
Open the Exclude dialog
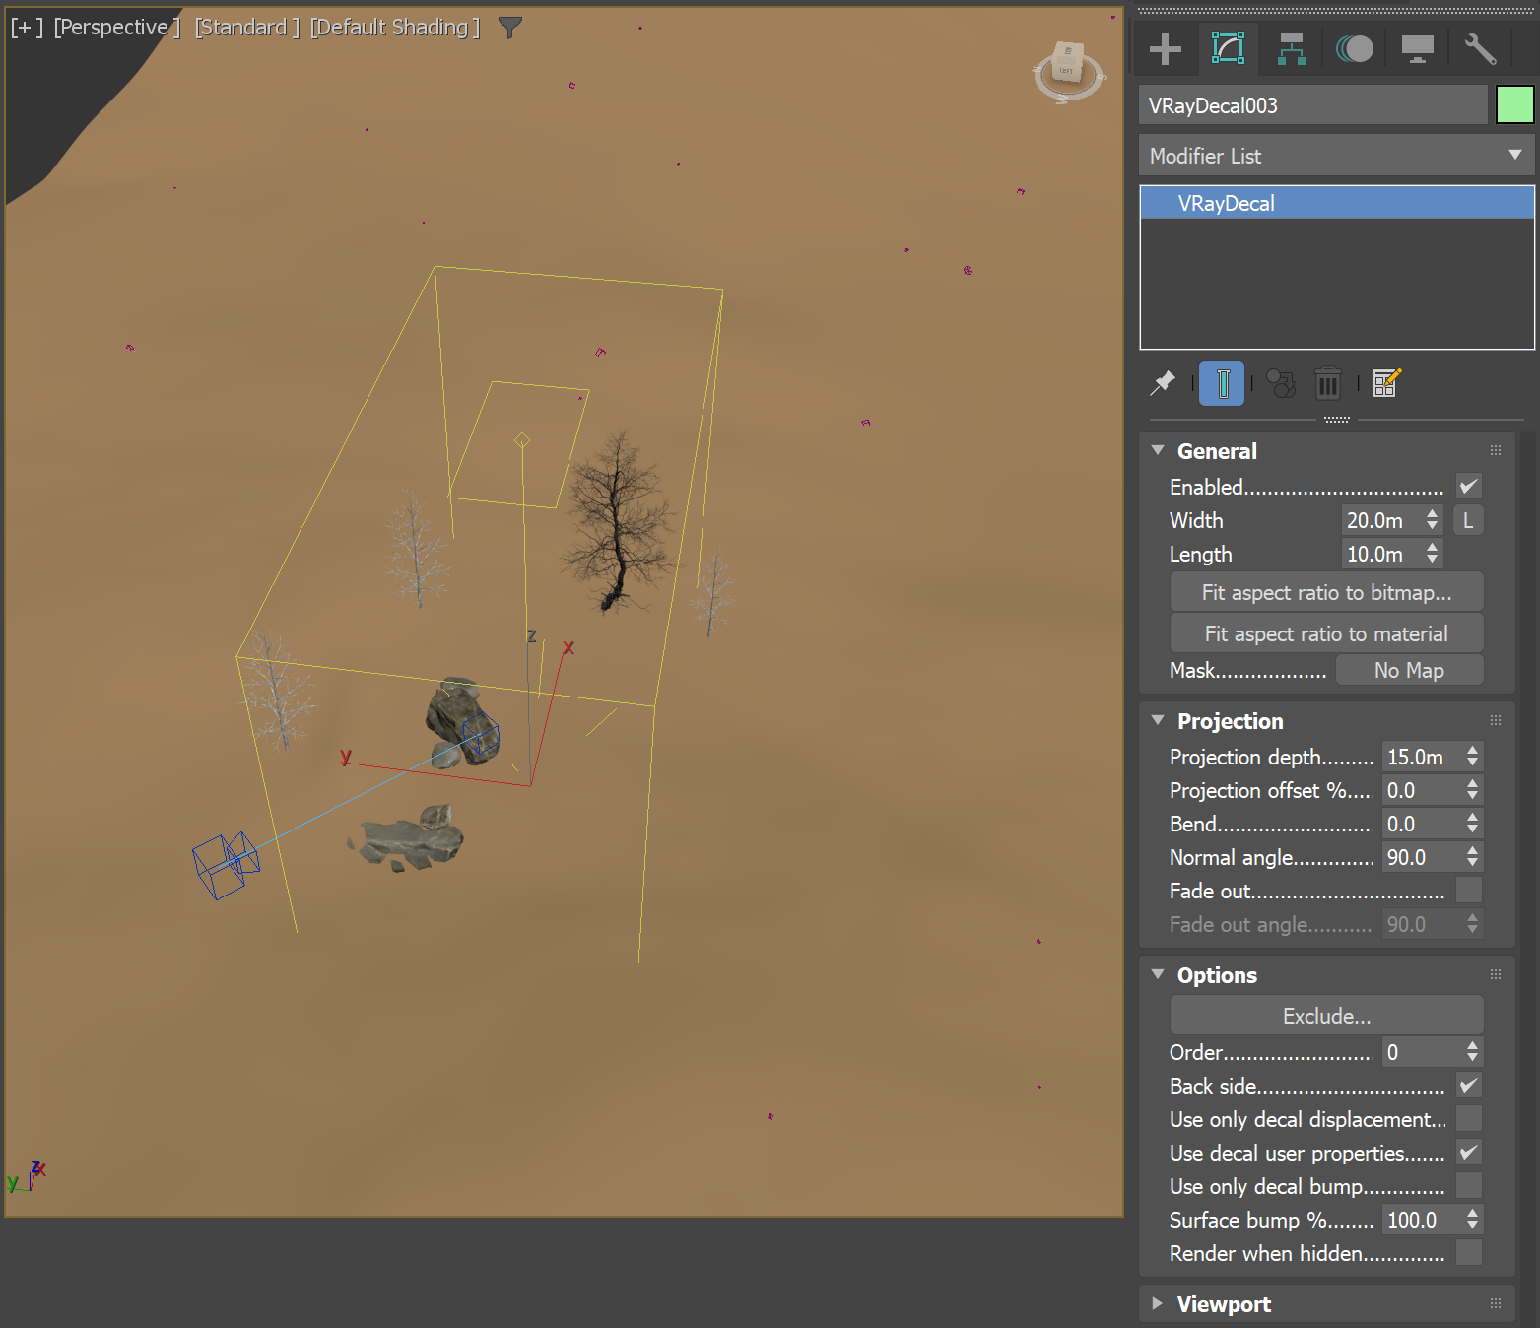[1326, 1015]
